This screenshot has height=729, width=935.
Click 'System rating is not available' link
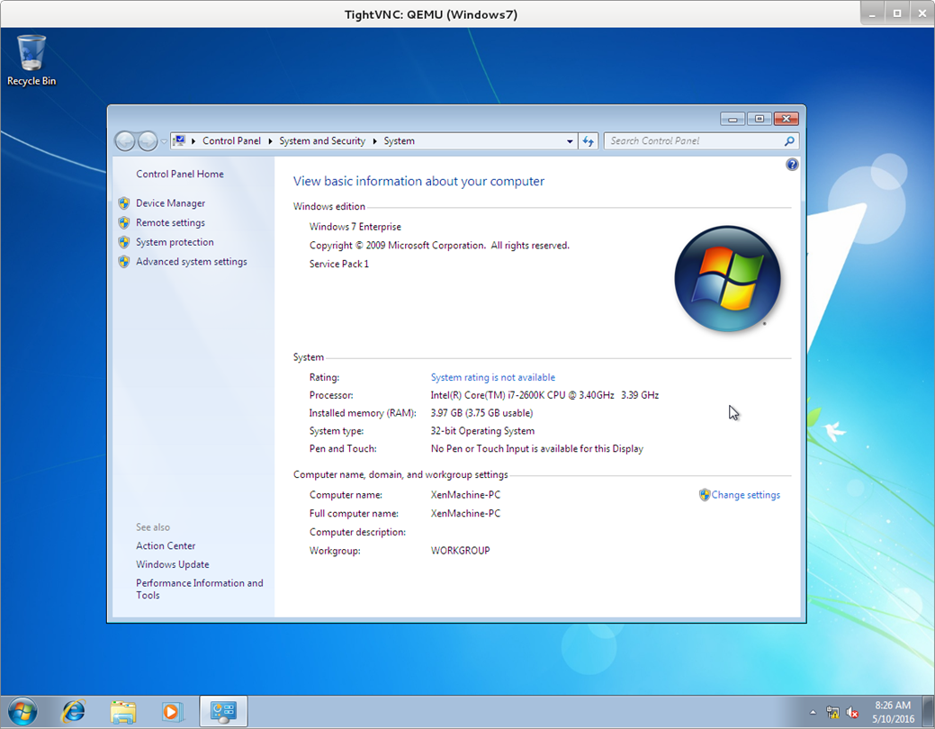pyautogui.click(x=493, y=378)
